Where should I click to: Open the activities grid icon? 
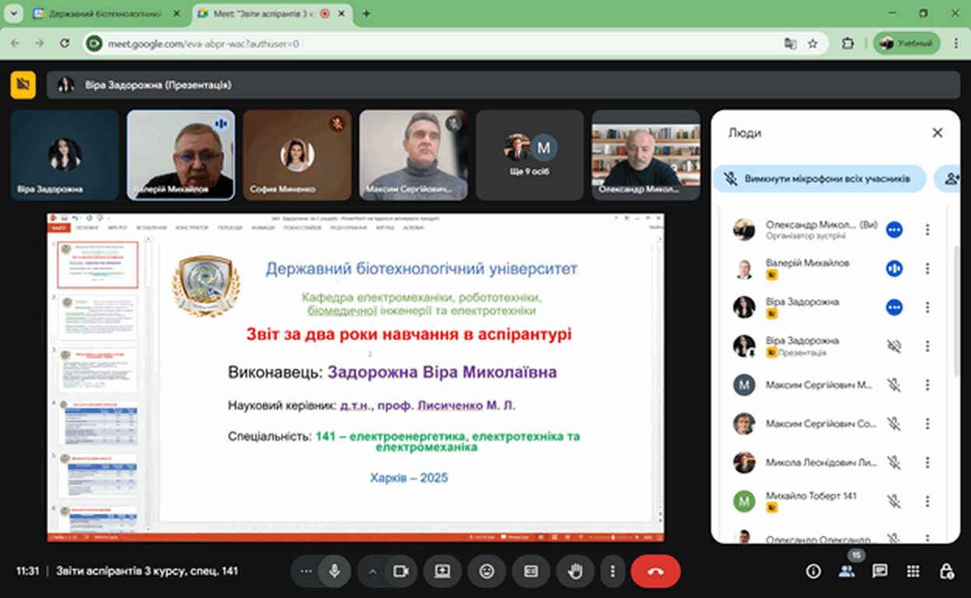(x=913, y=572)
